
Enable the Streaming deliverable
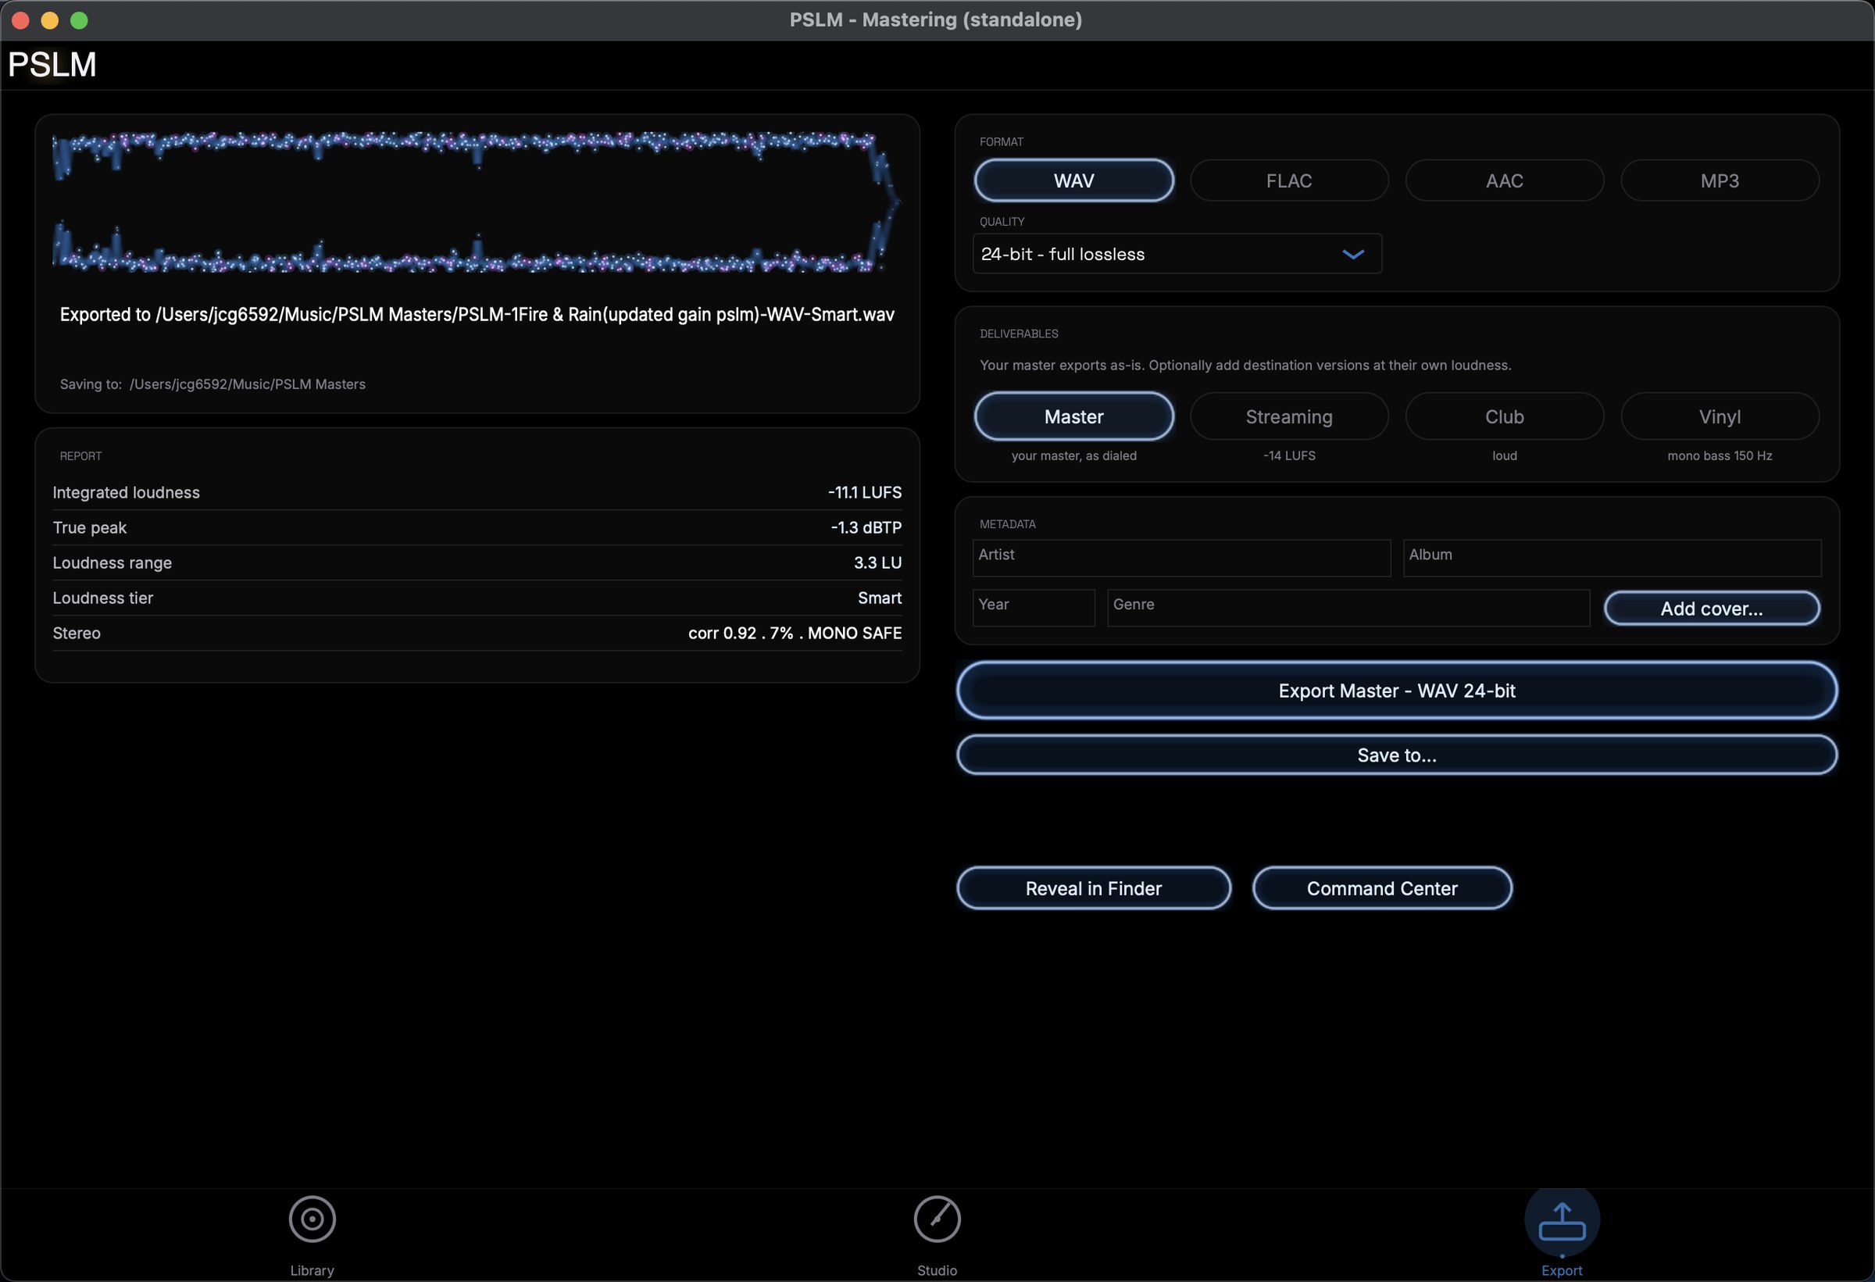pyautogui.click(x=1288, y=416)
